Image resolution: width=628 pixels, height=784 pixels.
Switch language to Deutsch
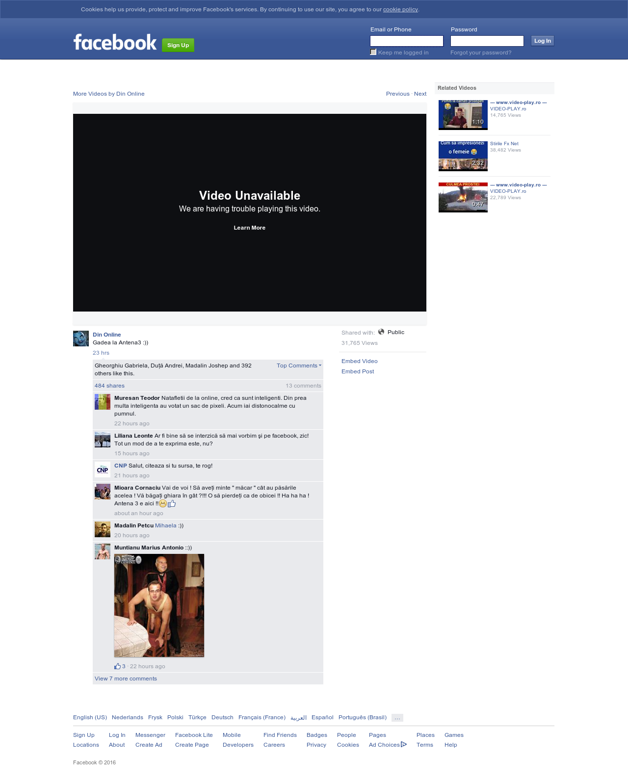coord(222,717)
